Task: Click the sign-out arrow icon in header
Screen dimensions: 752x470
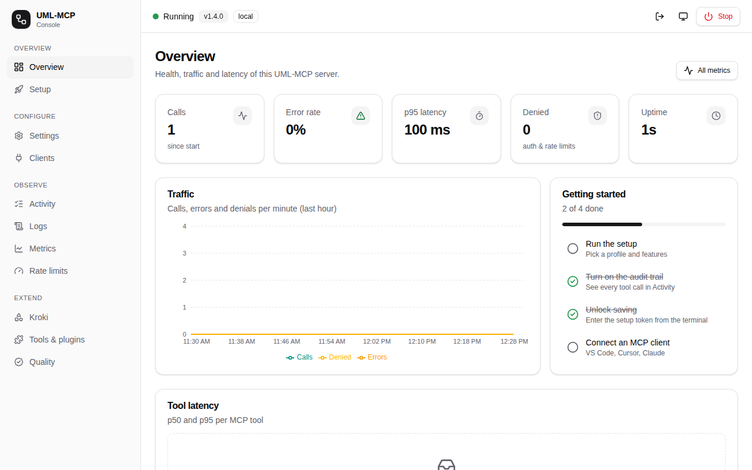Action: (660, 16)
